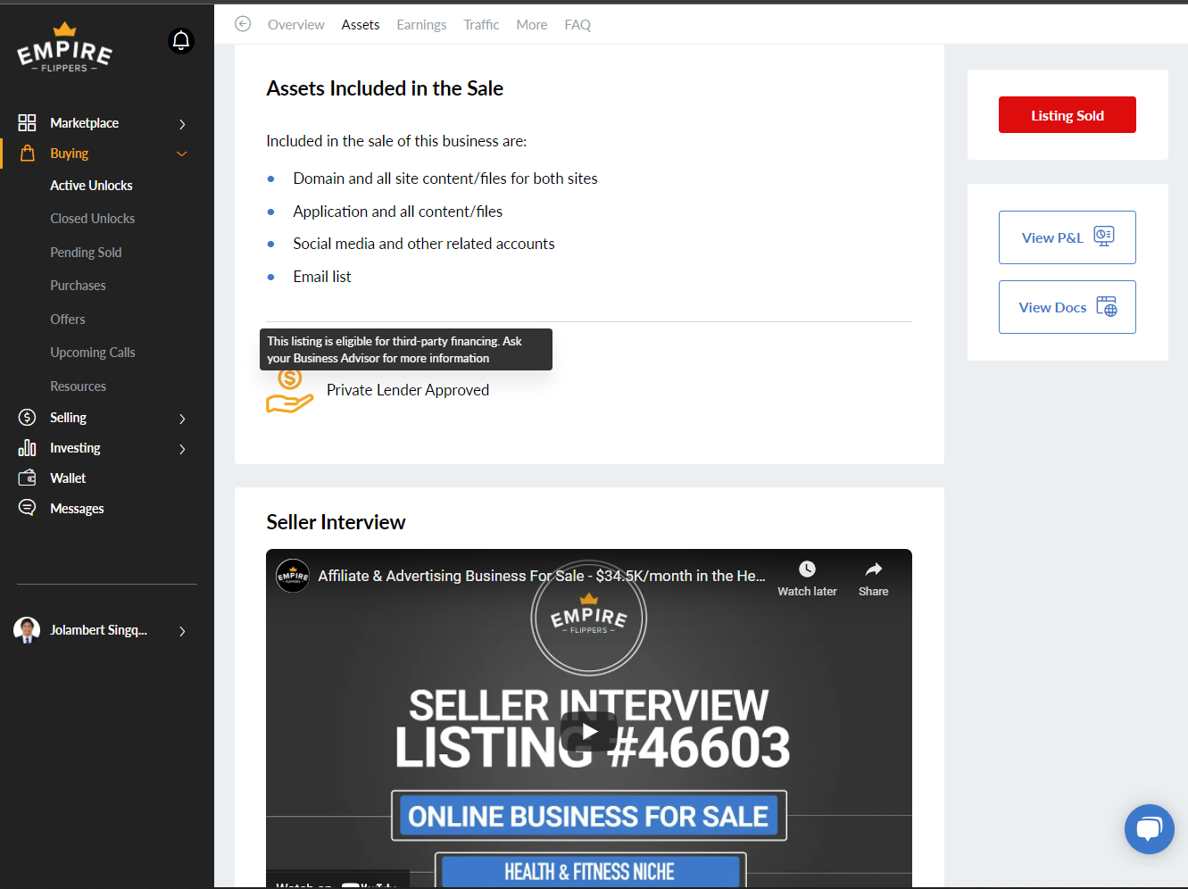The height and width of the screenshot is (889, 1188).
Task: Open Messages from the sidebar
Action: pyautogui.click(x=77, y=509)
